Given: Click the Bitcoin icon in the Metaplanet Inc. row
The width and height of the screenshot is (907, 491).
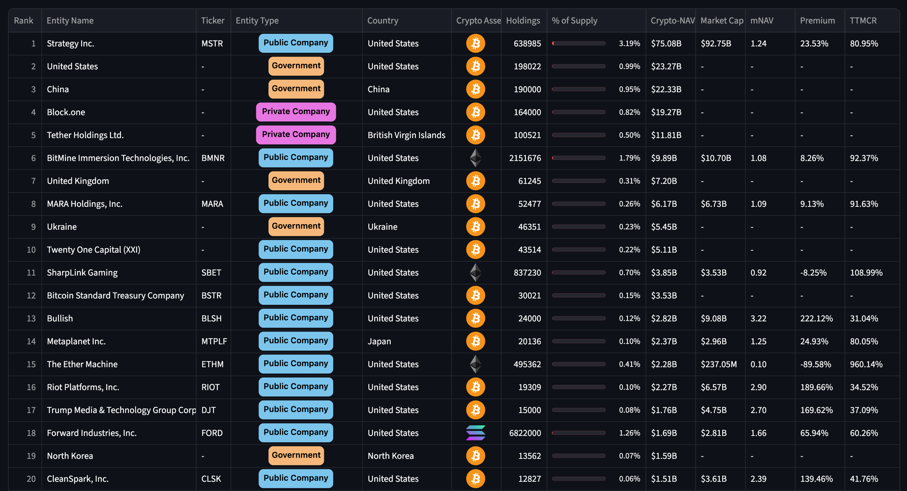Looking at the screenshot, I should (x=475, y=341).
